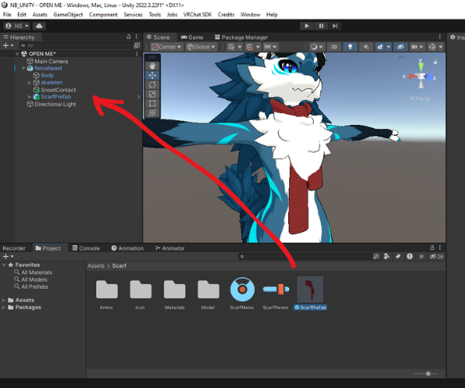The image size is (465, 388).
Task: Expand the skeleton object in Hierarchy
Action: (x=29, y=82)
